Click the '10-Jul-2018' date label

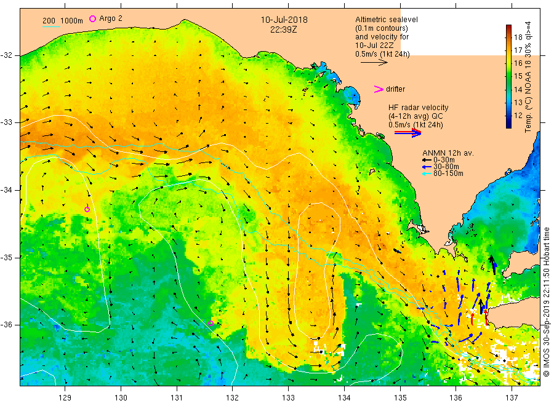pyautogui.click(x=284, y=20)
